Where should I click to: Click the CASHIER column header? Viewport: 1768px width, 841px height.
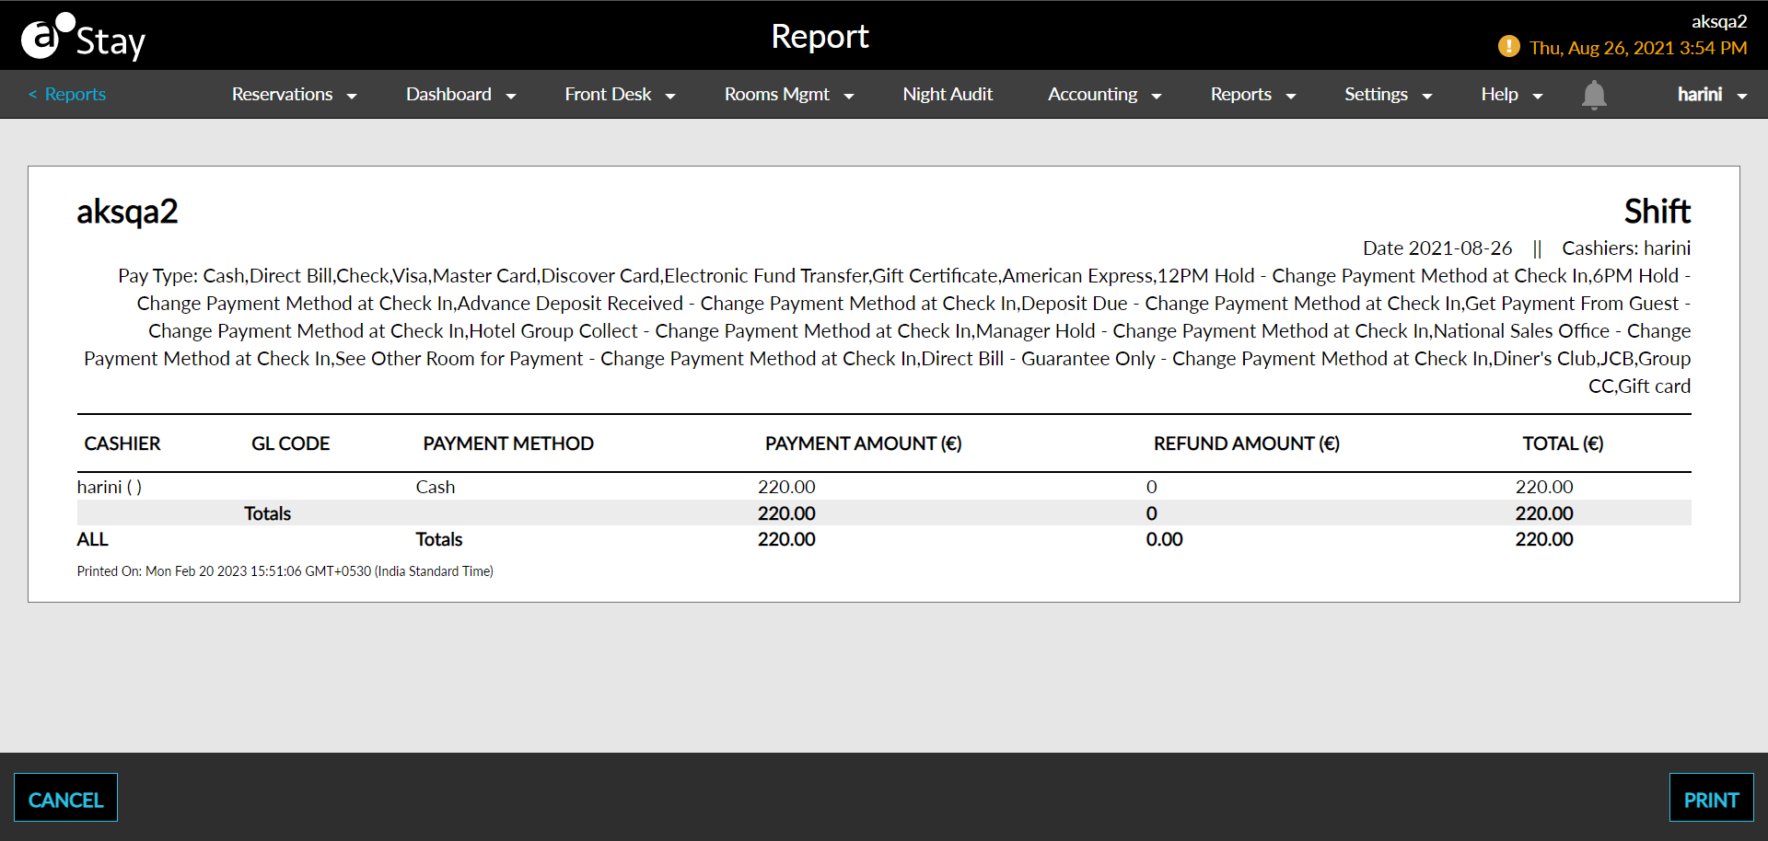click(122, 444)
